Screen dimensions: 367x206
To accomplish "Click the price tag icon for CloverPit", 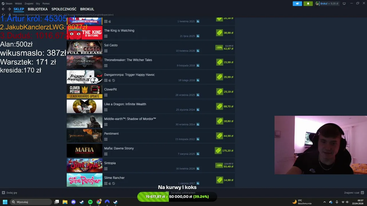I will click(220, 92).
